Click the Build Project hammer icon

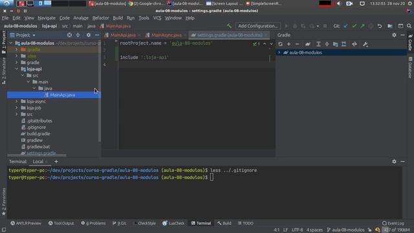click(229, 26)
